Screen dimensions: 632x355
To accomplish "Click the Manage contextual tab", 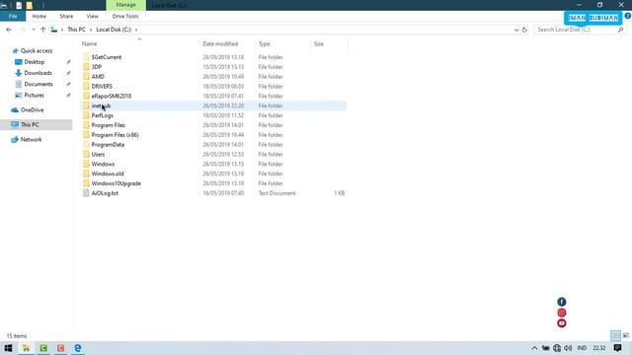I will [x=125, y=5].
